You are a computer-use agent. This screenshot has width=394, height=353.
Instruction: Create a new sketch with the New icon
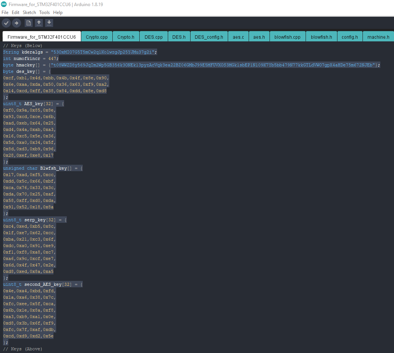[x=28, y=23]
